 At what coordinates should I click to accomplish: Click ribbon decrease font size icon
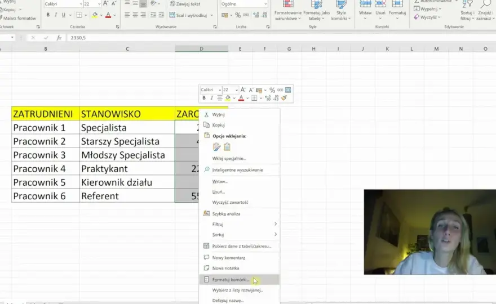coord(113,3)
